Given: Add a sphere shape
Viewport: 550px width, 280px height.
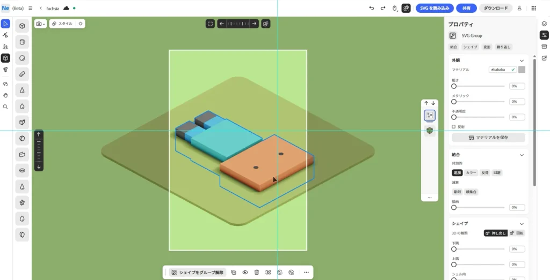Looking at the screenshot, I should pyautogui.click(x=22, y=58).
